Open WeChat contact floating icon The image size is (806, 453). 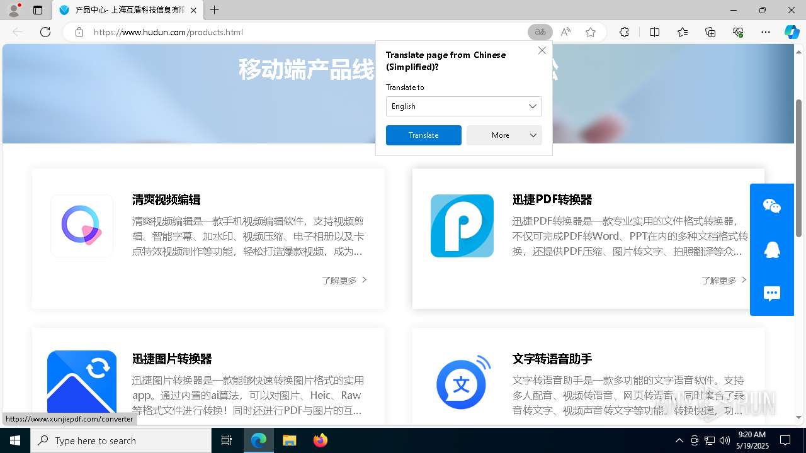click(x=772, y=206)
